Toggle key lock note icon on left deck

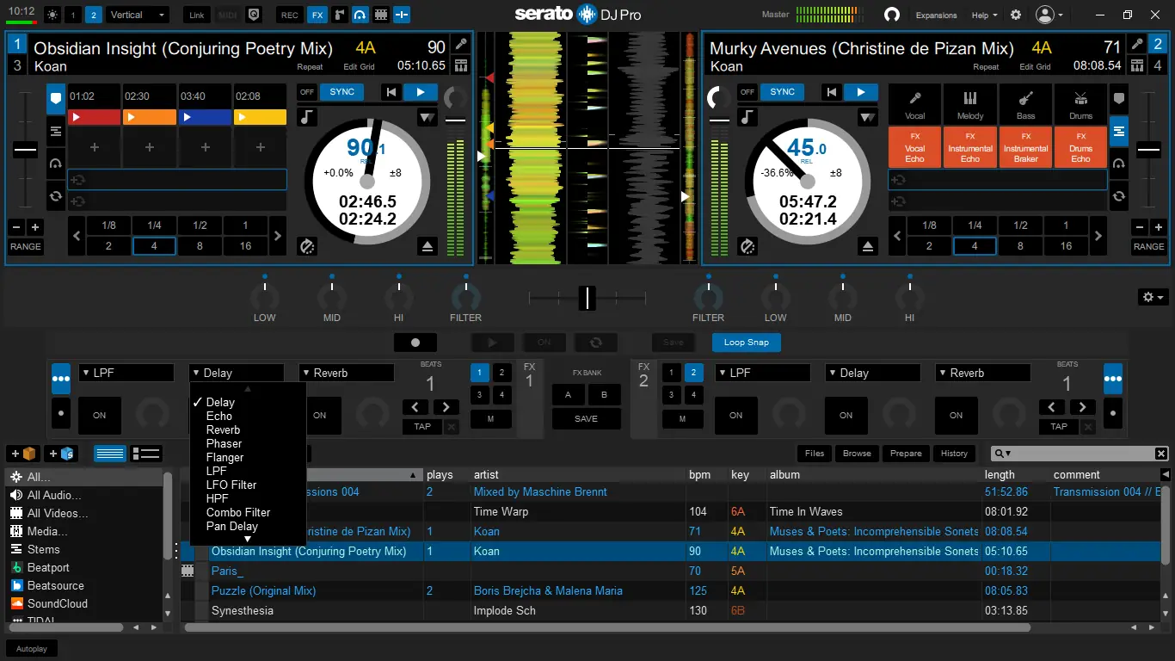pos(307,116)
